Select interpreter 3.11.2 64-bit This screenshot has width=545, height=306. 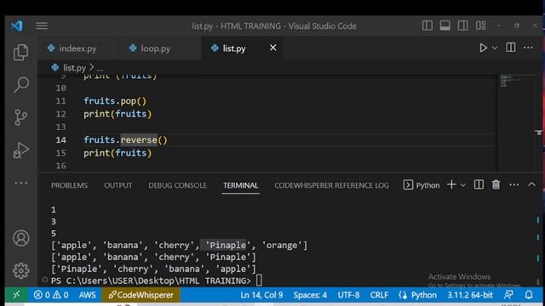(x=470, y=295)
